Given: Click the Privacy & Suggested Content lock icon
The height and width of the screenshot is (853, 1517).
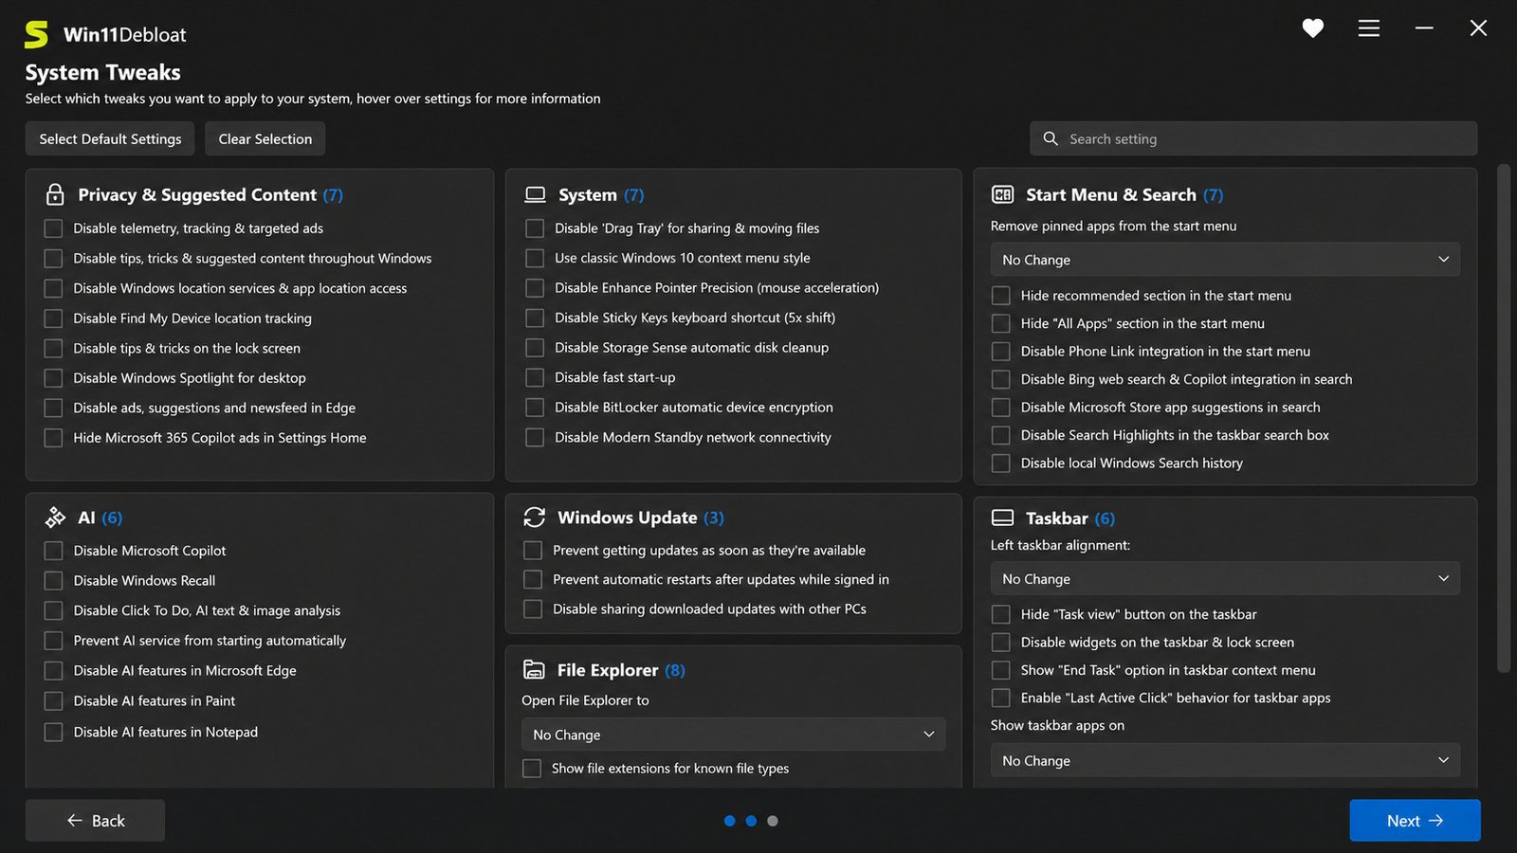Looking at the screenshot, I should coord(55,194).
